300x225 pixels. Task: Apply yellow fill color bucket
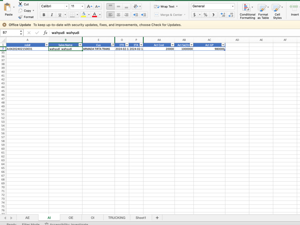click(x=83, y=15)
